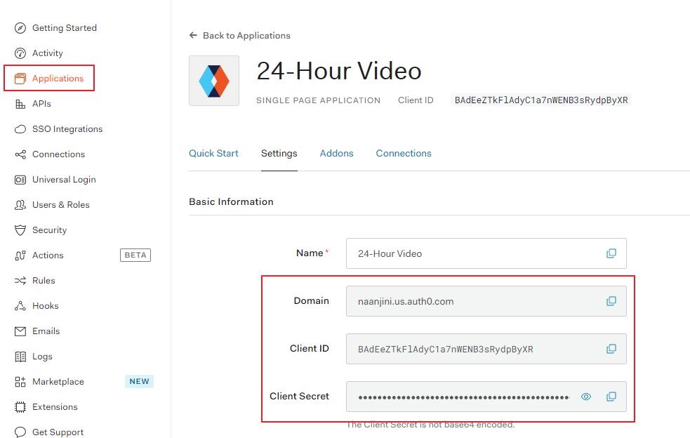Screen dimensions: 690x438
Task: Click the Users & Roles people icon
Action: coord(20,205)
